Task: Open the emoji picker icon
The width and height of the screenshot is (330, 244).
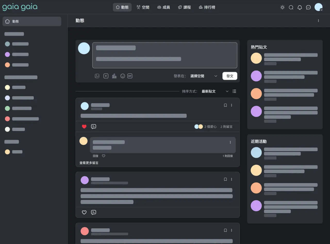Action: 122,76
